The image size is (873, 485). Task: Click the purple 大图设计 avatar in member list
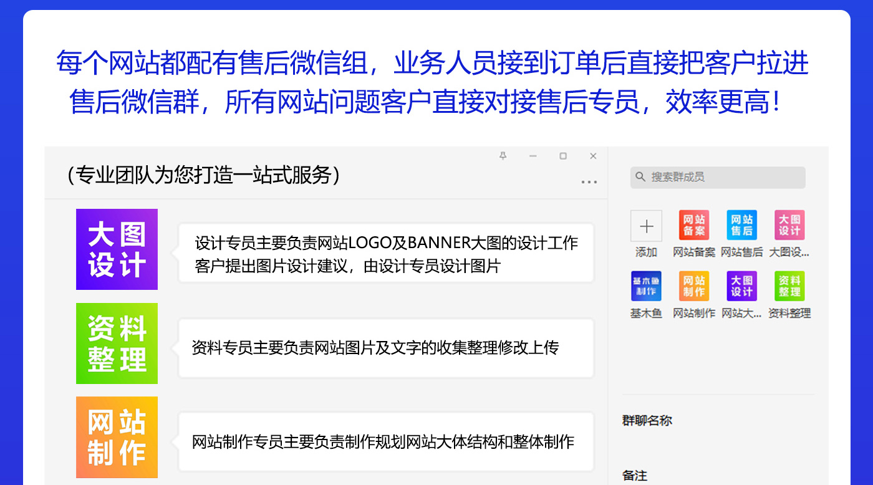coord(741,286)
